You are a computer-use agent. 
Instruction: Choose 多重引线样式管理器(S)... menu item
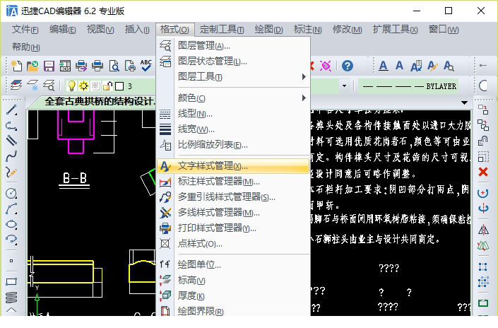click(233, 197)
